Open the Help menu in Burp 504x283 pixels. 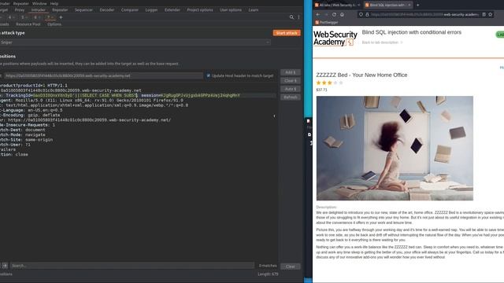click(54, 3)
